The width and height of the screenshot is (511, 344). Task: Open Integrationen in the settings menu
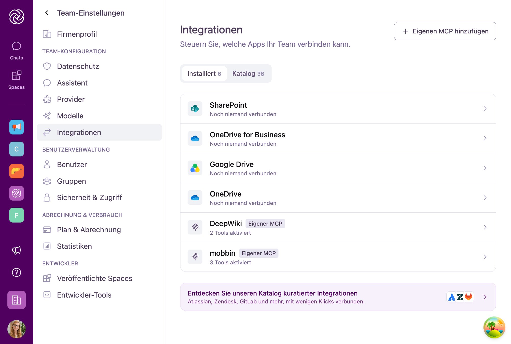coord(99,132)
